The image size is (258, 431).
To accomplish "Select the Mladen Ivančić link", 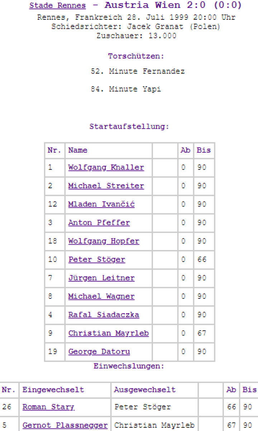I will coord(101,204).
